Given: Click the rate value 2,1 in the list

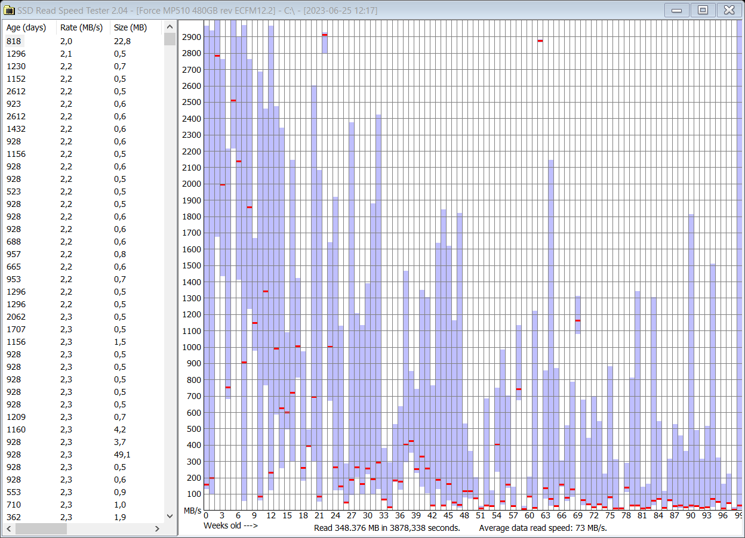Looking at the screenshot, I should coord(66,54).
